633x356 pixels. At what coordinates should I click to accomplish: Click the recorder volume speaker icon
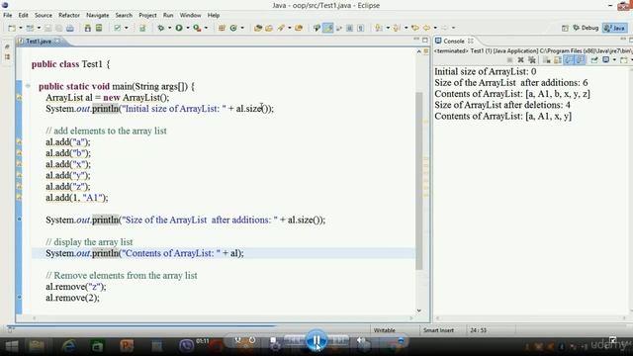(361, 340)
